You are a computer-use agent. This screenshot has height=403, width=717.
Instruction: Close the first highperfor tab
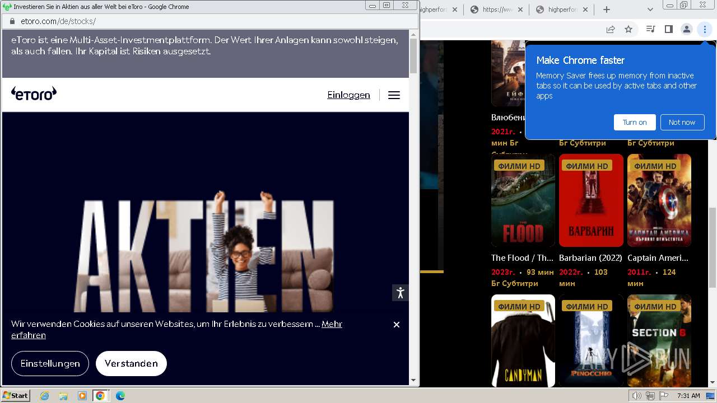click(454, 10)
